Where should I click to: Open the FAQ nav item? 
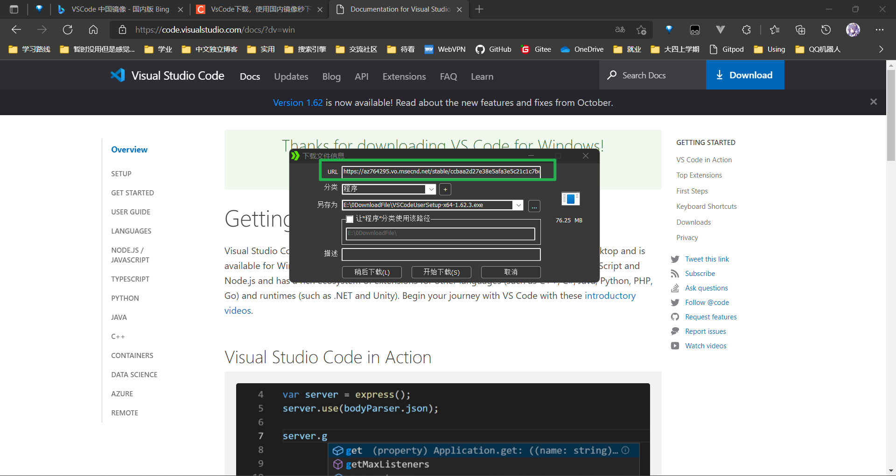448,76
